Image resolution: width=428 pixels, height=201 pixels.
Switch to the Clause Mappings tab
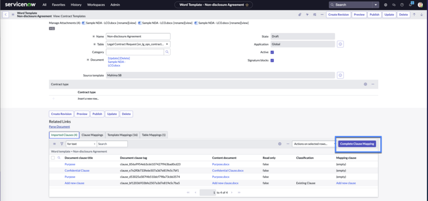point(92,135)
